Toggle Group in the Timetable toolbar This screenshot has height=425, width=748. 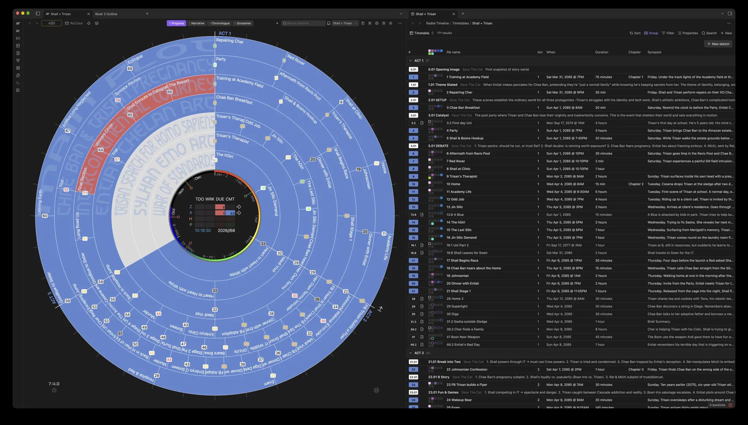pos(651,33)
